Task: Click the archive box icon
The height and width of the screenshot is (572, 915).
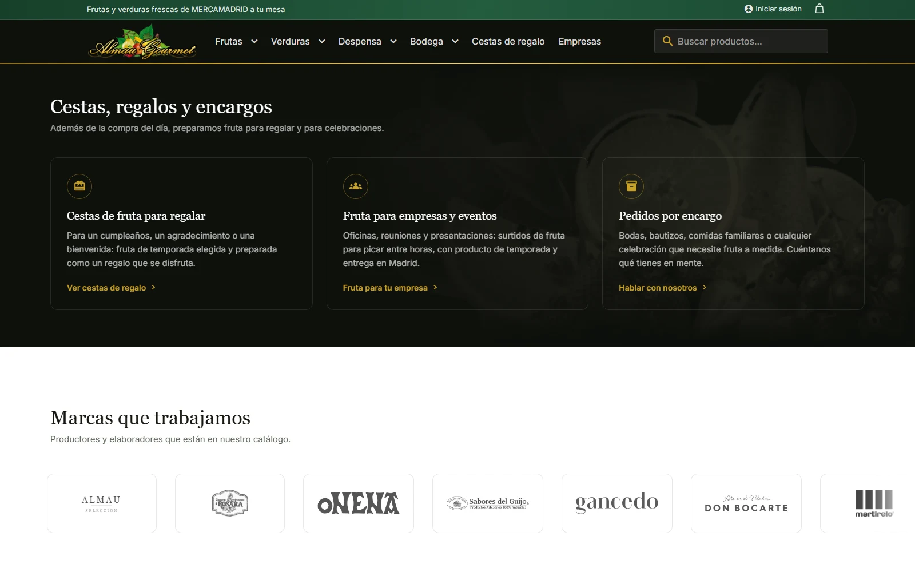Action: 631,186
